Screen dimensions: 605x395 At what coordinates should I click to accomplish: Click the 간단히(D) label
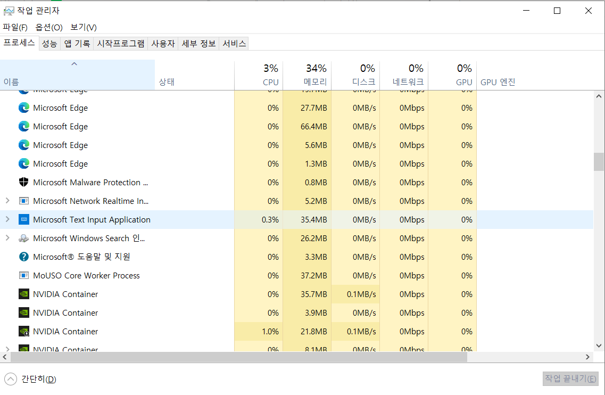39,379
